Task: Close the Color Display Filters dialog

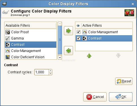Action: [x=133, y=4]
